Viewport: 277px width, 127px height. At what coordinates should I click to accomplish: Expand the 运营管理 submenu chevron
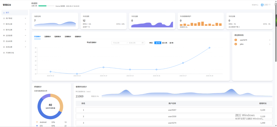(25, 35)
